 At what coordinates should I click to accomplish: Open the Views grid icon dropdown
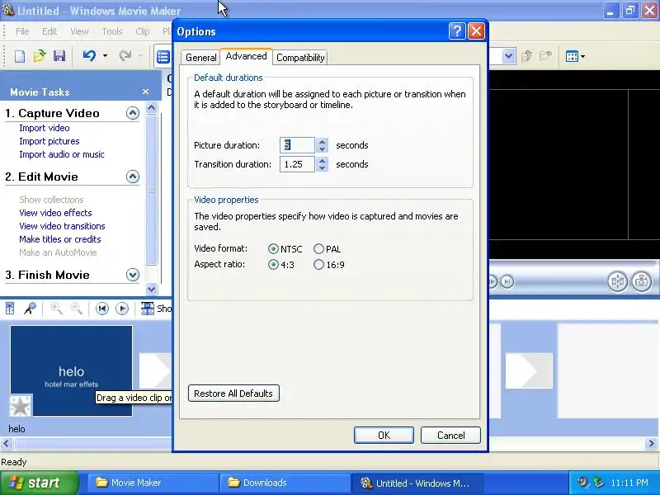tap(575, 56)
